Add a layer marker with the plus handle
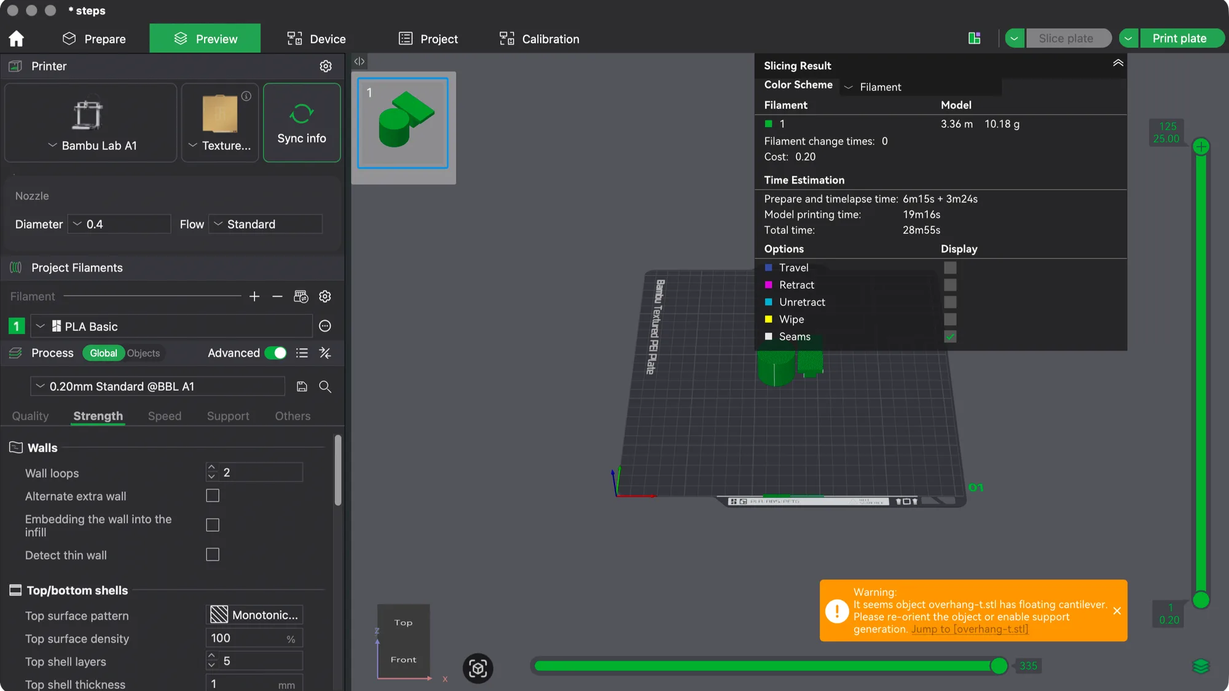Image resolution: width=1229 pixels, height=691 pixels. (1201, 147)
